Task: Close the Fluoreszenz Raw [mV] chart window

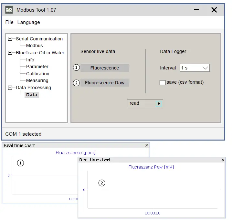Action: click(x=223, y=160)
